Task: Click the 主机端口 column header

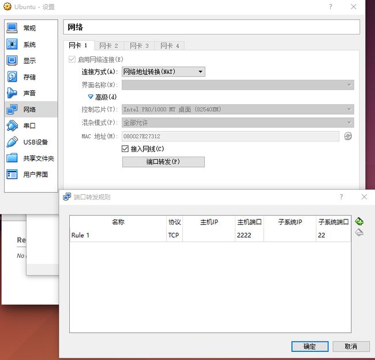Action: click(x=249, y=222)
